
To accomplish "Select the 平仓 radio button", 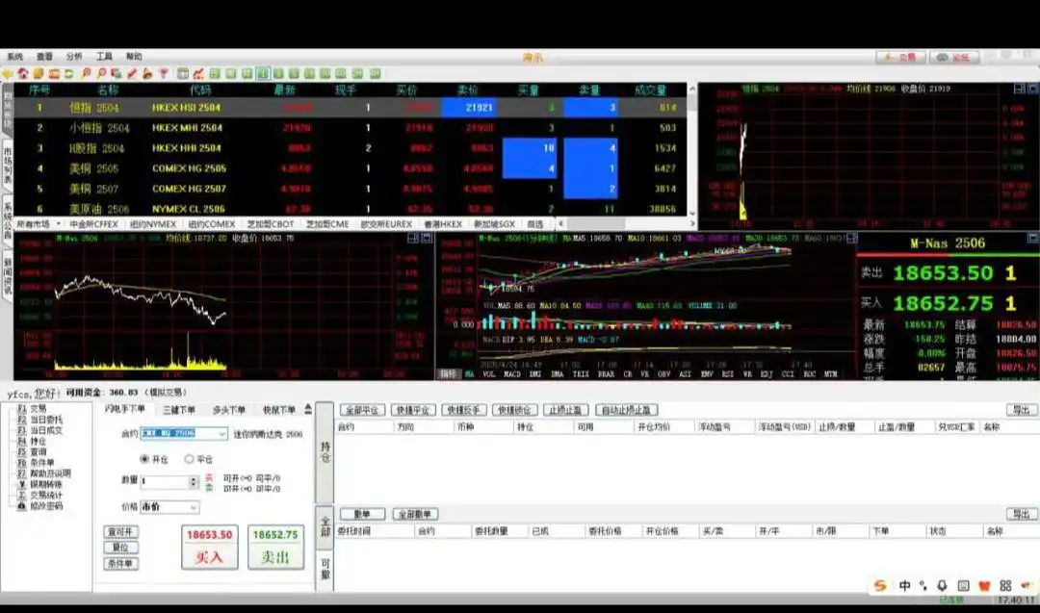I will (x=189, y=459).
